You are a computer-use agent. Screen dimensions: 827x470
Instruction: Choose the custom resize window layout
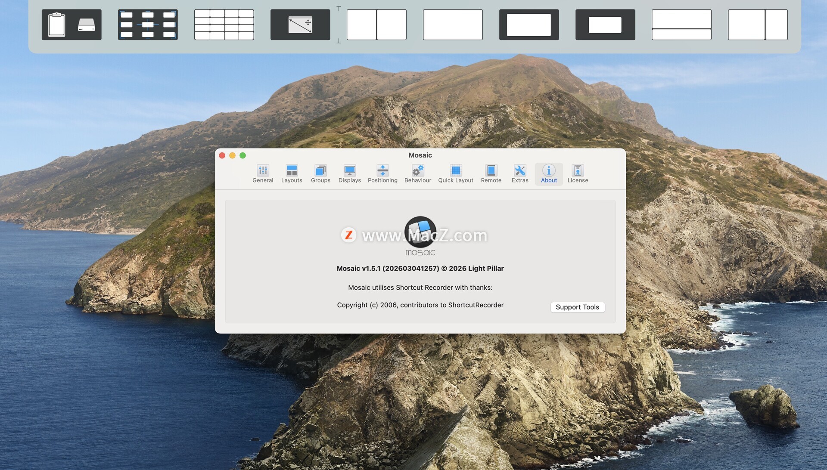300,25
